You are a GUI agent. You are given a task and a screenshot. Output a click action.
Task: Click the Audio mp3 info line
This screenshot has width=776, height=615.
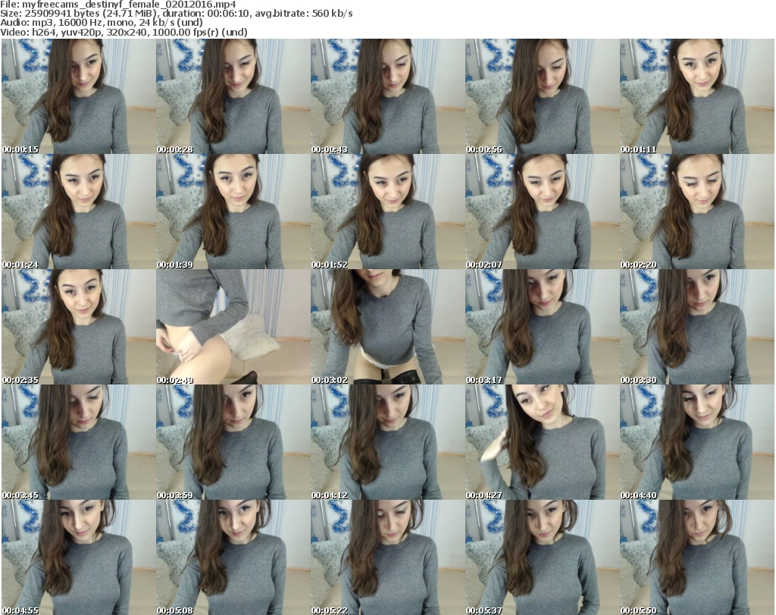(102, 23)
